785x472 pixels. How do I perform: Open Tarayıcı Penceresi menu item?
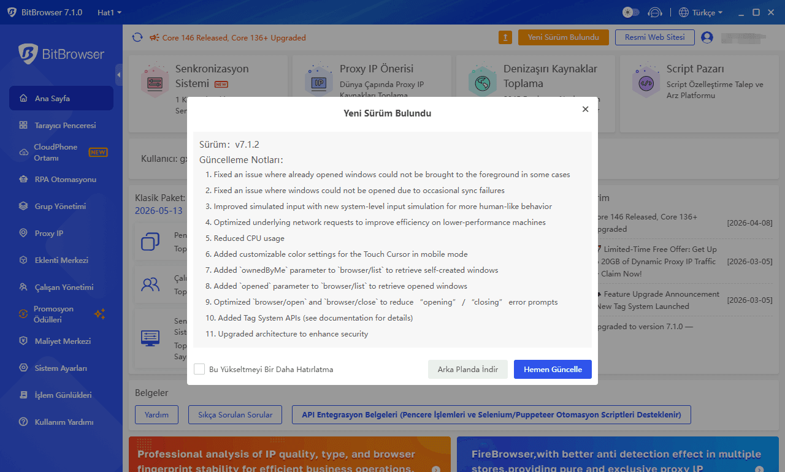61,125
